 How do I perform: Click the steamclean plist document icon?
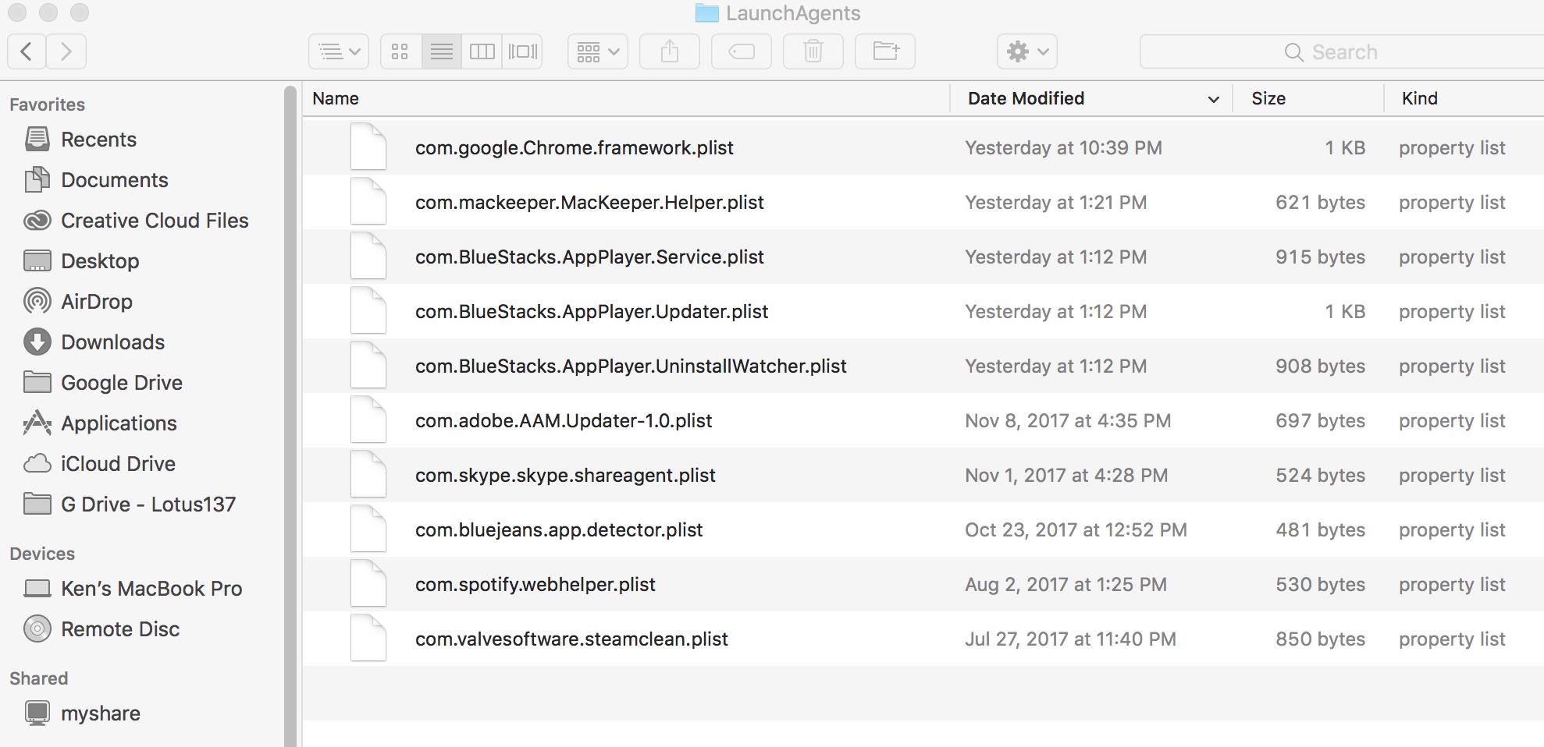(x=368, y=638)
